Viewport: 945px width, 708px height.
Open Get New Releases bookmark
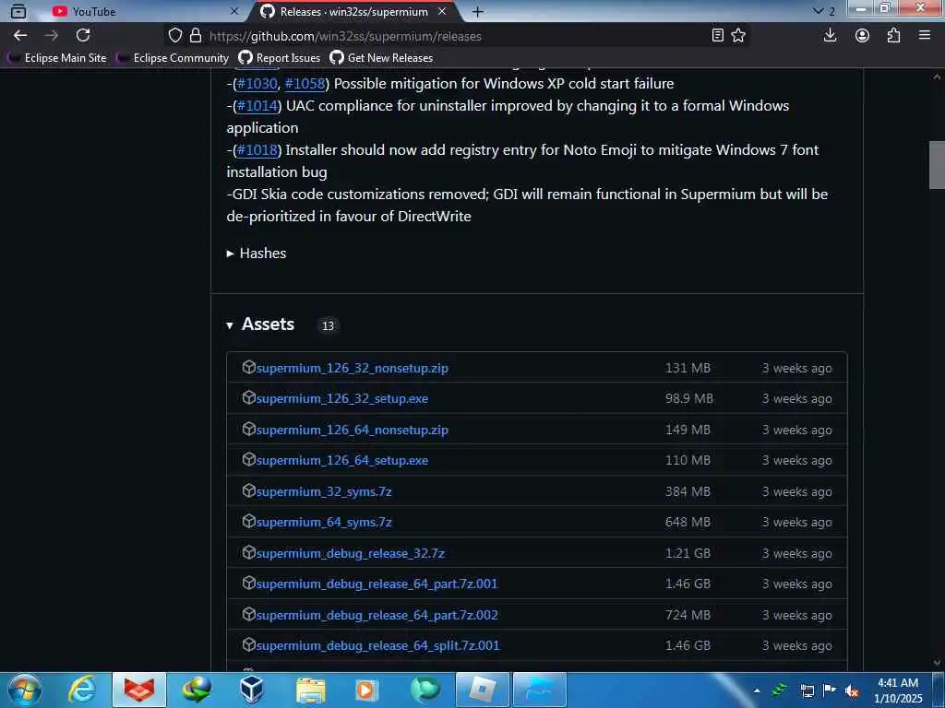[x=381, y=58]
